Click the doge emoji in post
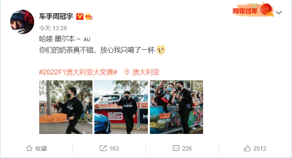292x158 pixels. (161, 50)
